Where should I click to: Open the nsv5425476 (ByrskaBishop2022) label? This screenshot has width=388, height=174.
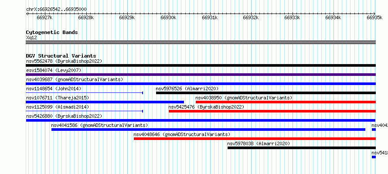(x=206, y=107)
